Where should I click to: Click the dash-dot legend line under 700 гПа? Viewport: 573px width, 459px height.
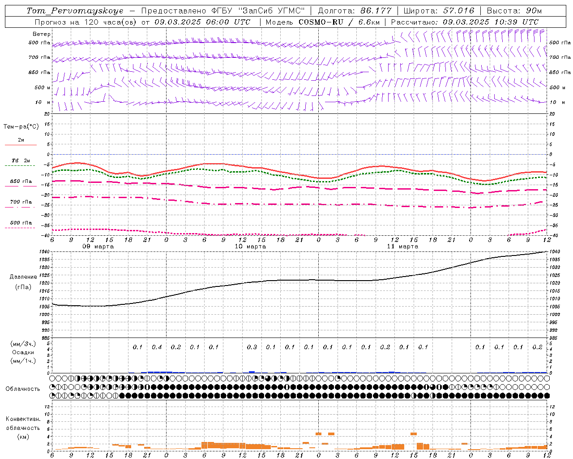coord(20,207)
